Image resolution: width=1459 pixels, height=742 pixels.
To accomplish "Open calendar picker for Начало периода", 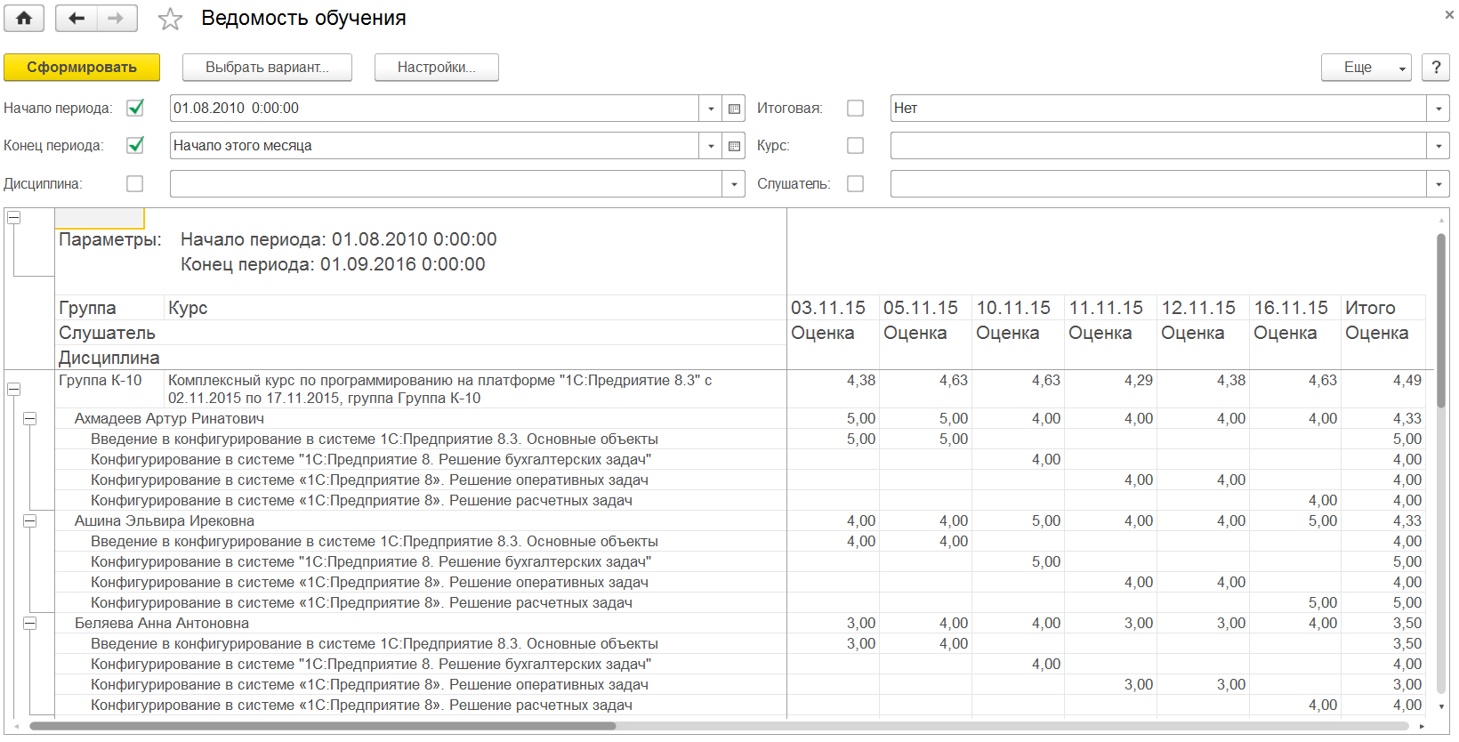I will coord(734,109).
